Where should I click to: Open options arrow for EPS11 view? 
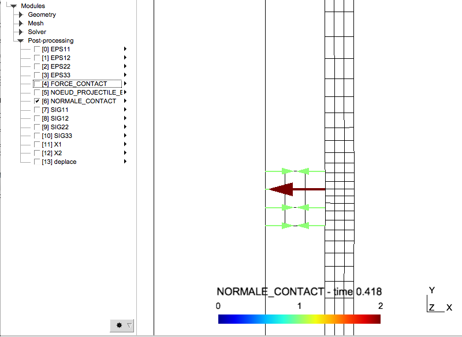click(125, 49)
